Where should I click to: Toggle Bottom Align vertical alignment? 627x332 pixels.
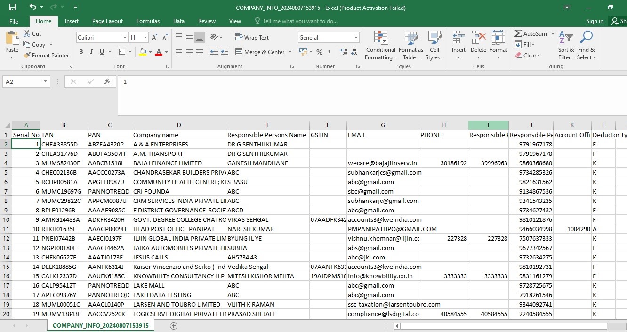point(200,37)
